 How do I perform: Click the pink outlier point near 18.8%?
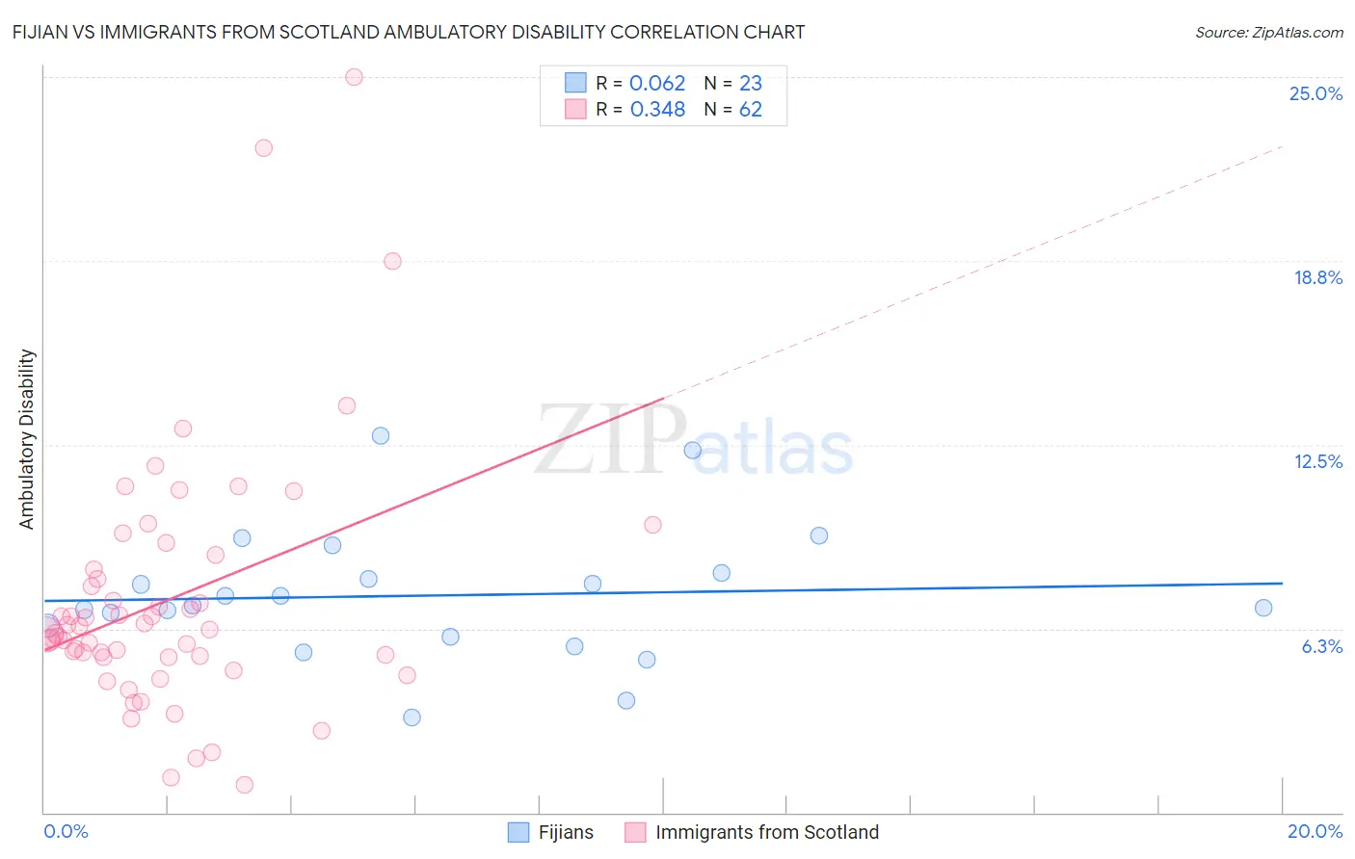(392, 261)
